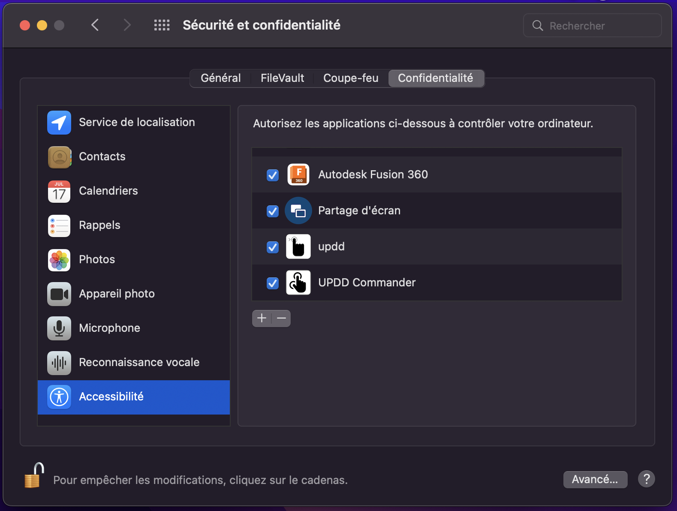The width and height of the screenshot is (677, 511).
Task: Click the Reconnaissance vocale waveform icon
Action: pos(59,363)
